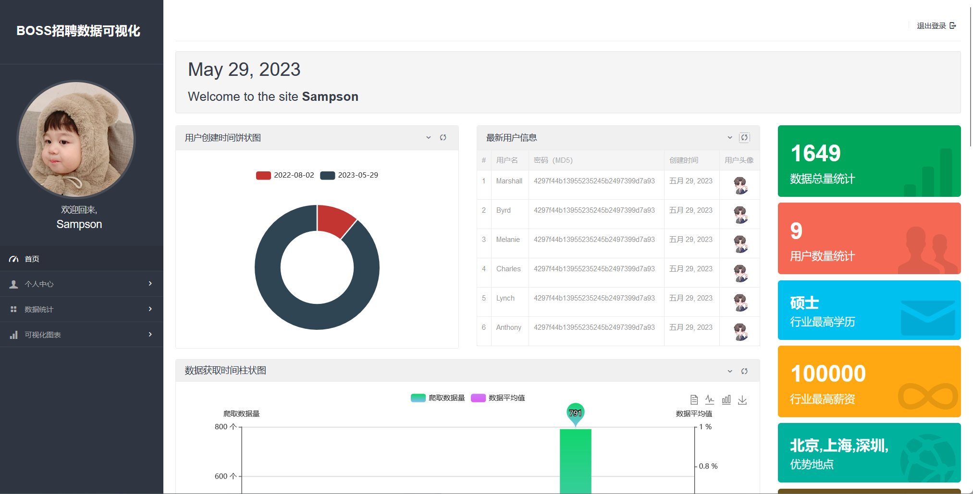Click the logout exit icon
The height and width of the screenshot is (494, 973).
point(953,25)
